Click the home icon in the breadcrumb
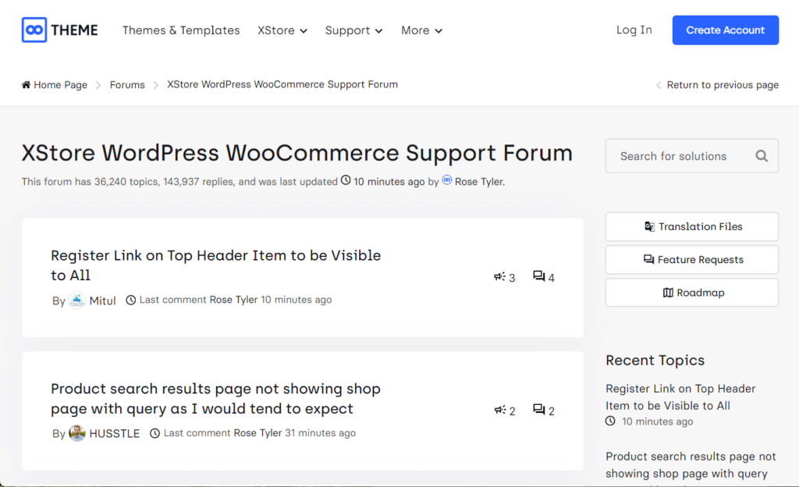799x487 pixels. [27, 84]
